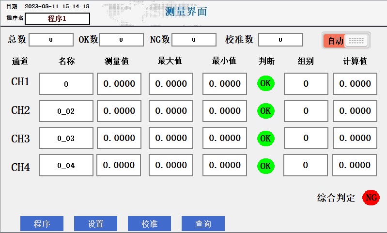Image resolution: width=387 pixels, height=233 pixels.
Task: Click the CH3 最小值 field
Action: click(x=225, y=138)
